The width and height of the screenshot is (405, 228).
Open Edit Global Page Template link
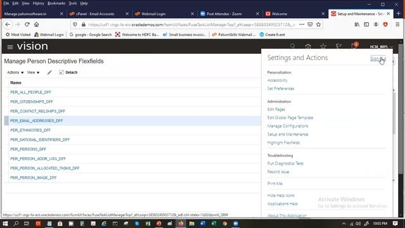click(290, 118)
